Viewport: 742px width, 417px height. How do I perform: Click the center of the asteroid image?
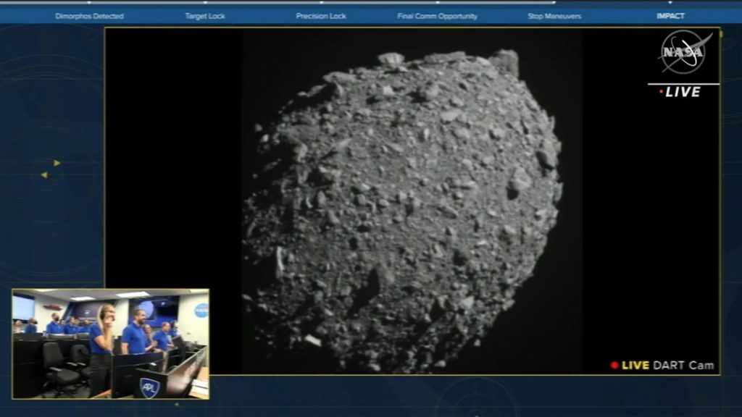point(403,210)
